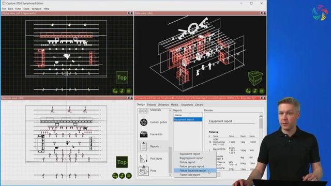Switch to the Design tab
The width and height of the screenshot is (331, 186).
click(141, 104)
